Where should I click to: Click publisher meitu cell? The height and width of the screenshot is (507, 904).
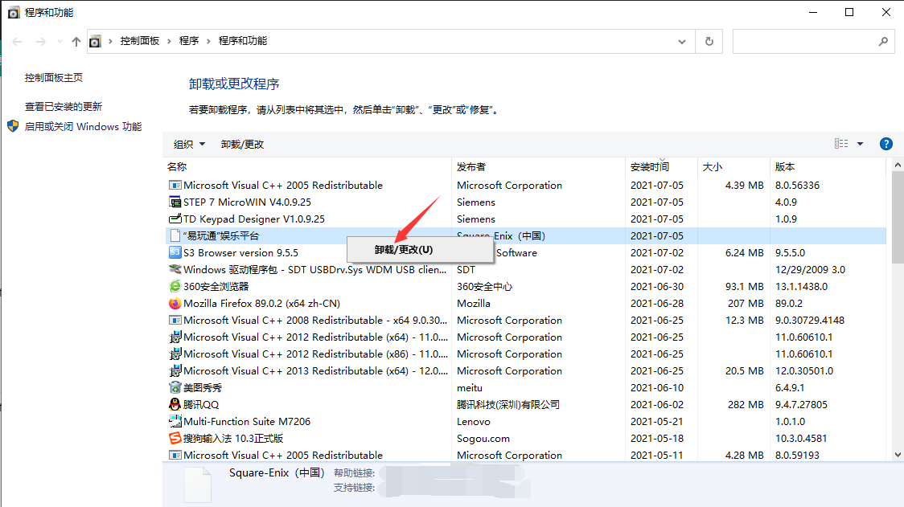[470, 388]
